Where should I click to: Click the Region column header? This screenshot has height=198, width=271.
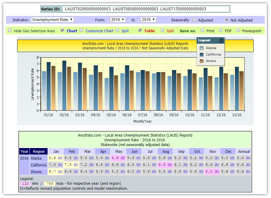click(39, 152)
